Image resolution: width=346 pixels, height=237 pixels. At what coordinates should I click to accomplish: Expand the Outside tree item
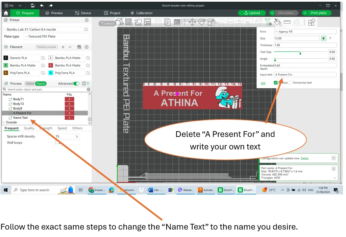(x=4, y=122)
